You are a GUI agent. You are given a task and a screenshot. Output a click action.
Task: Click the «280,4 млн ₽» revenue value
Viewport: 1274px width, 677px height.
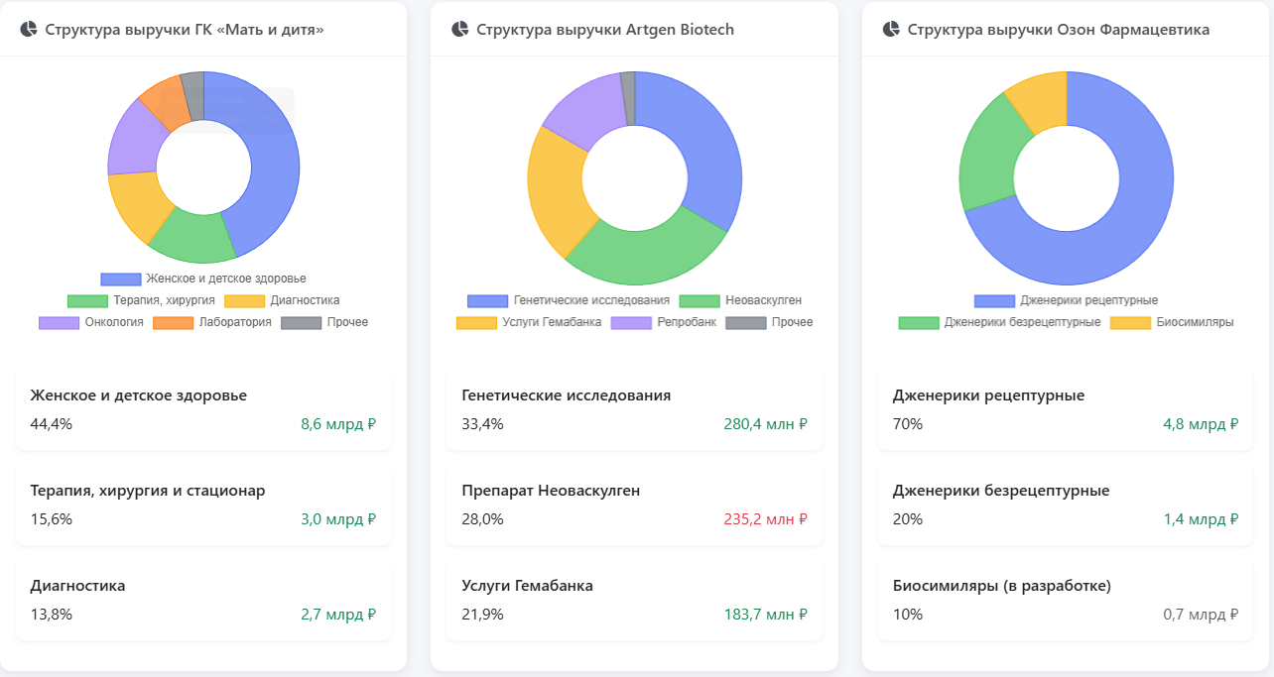tap(766, 423)
